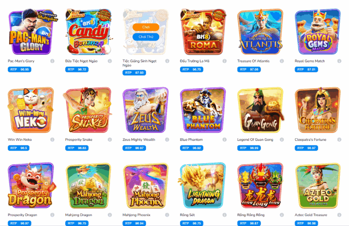The height and width of the screenshot is (226, 349).
Task: Click the info icon beside Đấu Trường La Mã
Action: click(224, 61)
